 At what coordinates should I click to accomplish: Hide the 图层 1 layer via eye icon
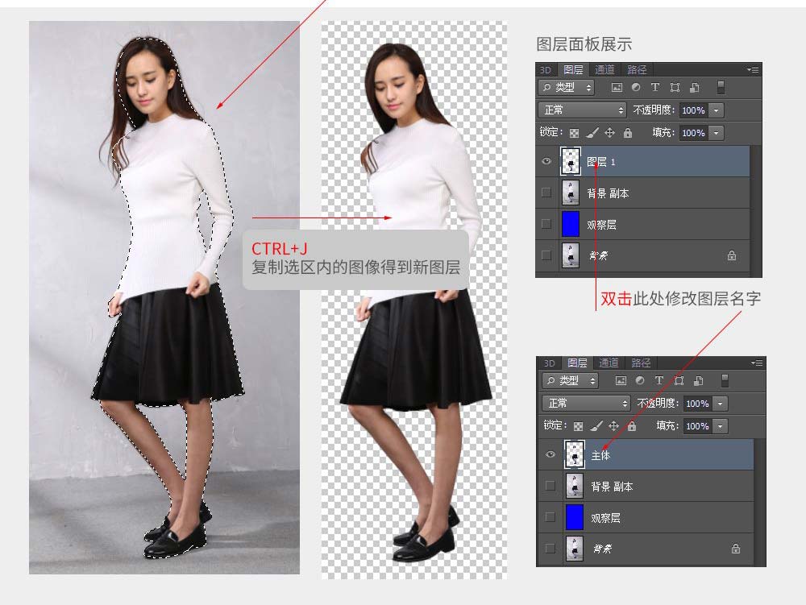click(x=546, y=161)
